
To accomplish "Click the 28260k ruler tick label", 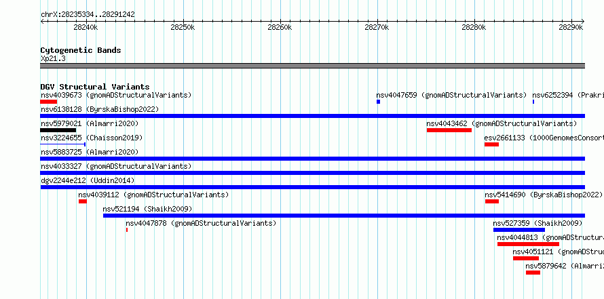I will 280,27.
